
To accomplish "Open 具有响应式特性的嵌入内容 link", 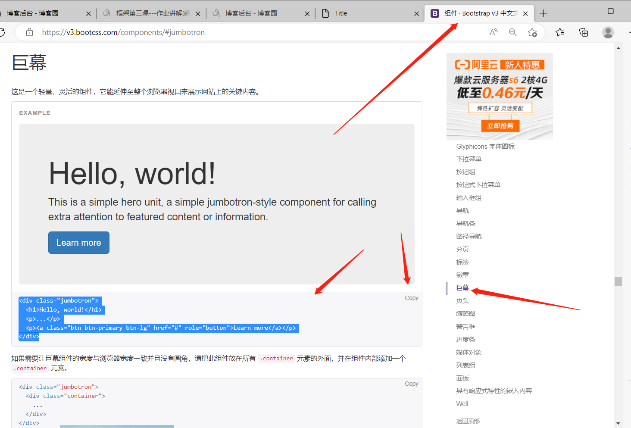I will (494, 391).
